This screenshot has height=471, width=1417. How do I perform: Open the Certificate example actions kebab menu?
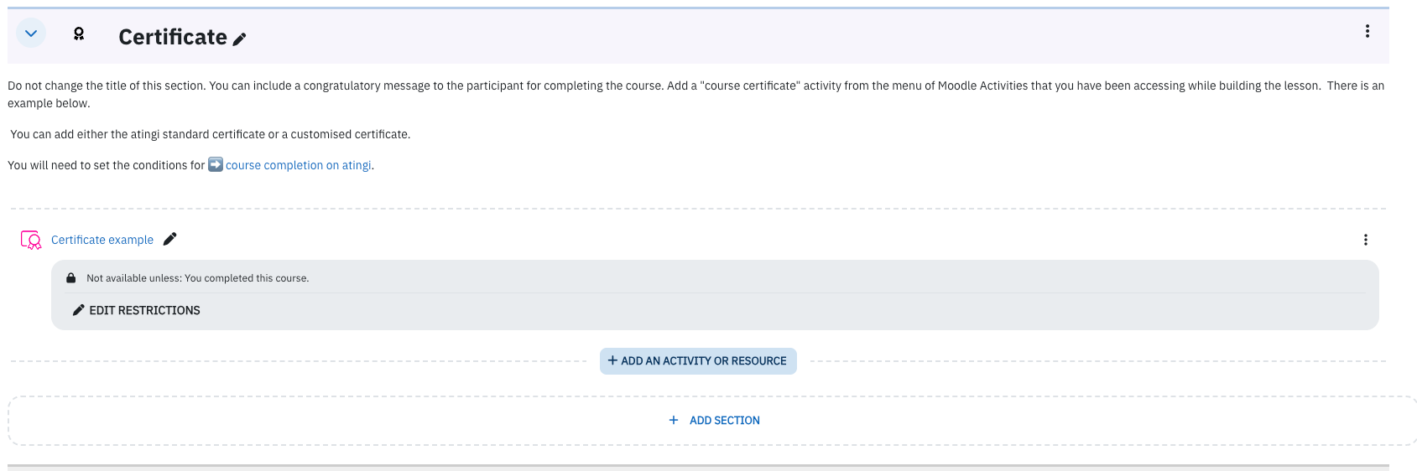click(x=1366, y=240)
